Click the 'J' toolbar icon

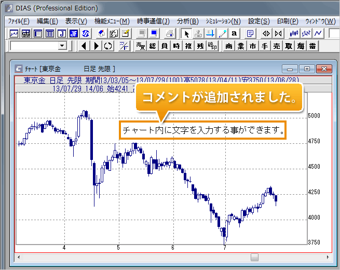pyautogui.click(x=61, y=33)
